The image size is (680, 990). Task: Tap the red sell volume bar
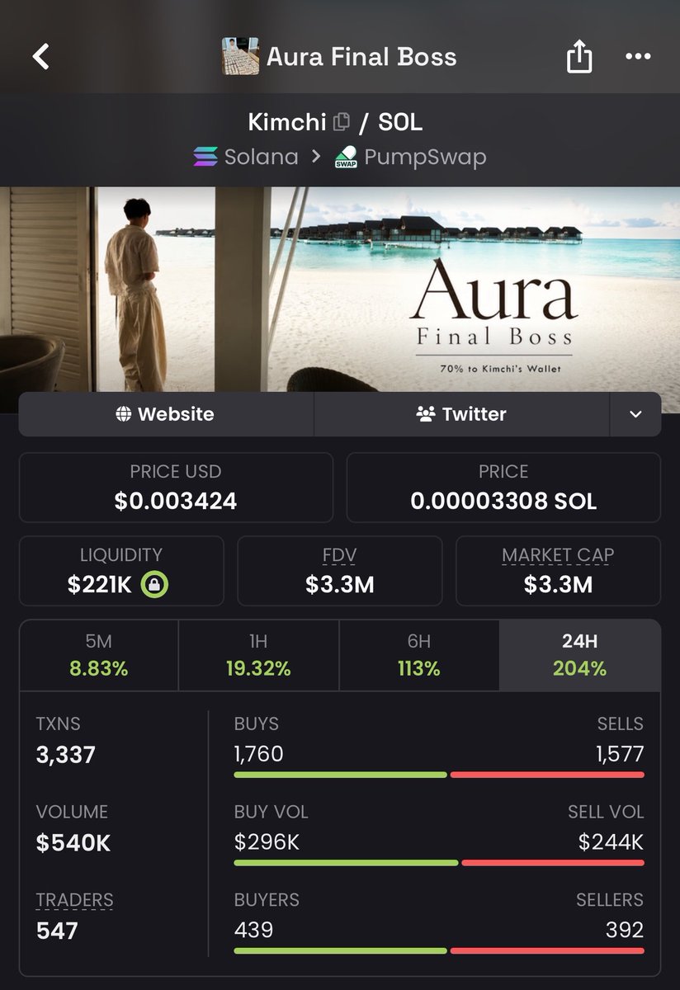pos(553,863)
